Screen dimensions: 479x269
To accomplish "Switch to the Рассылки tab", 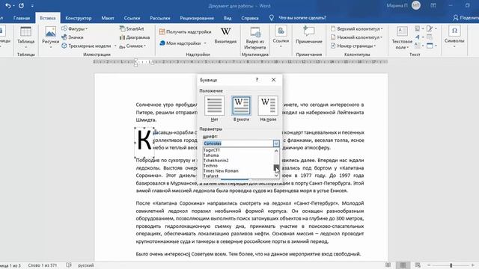I will point(160,18).
